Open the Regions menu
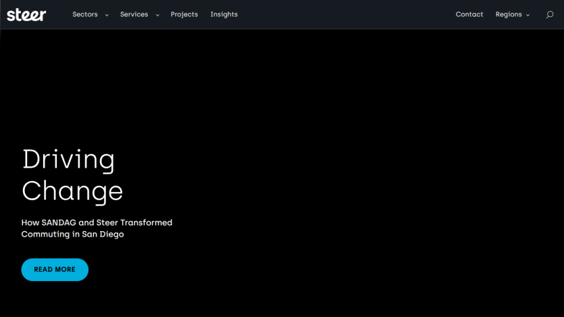 [x=509, y=14]
